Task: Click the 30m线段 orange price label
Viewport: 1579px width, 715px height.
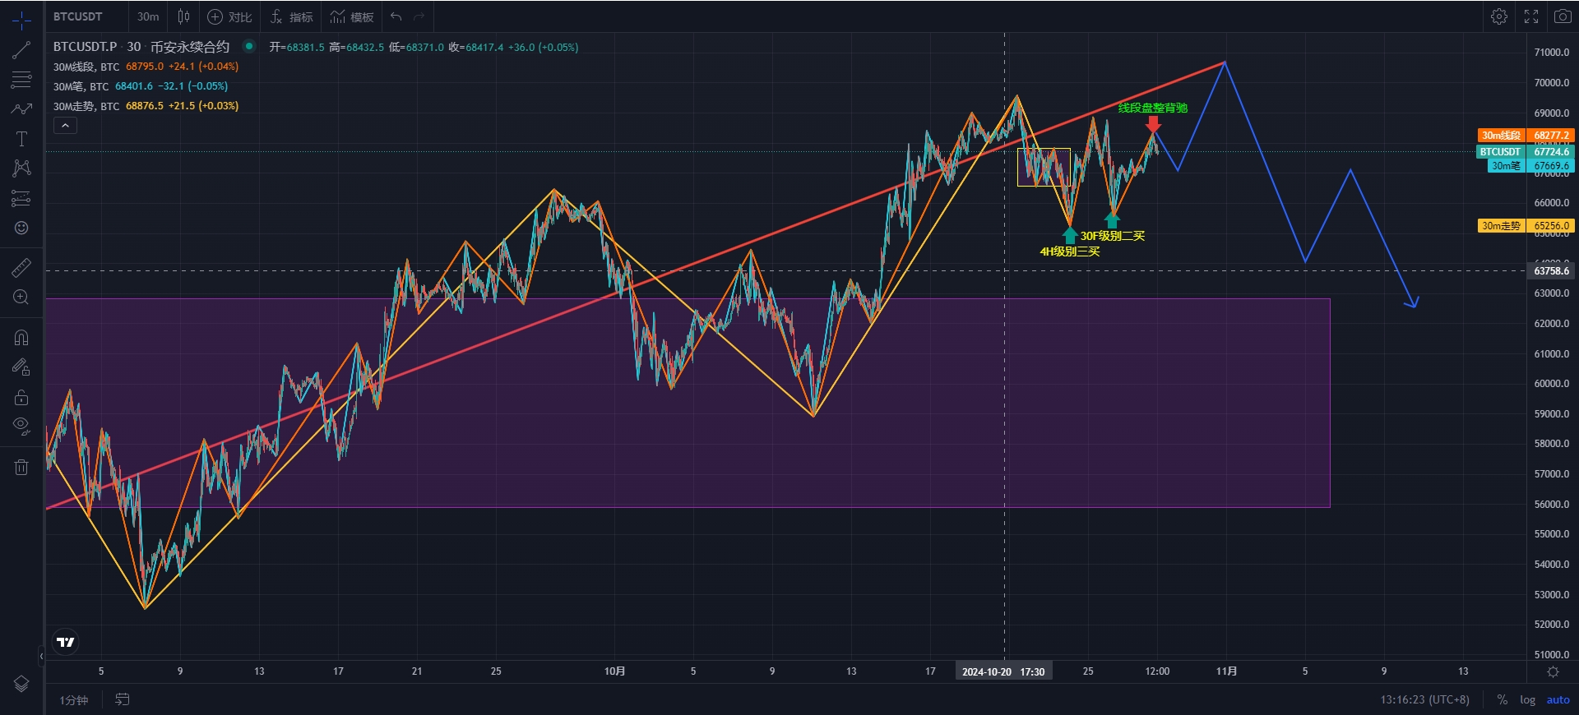Action: coord(1501,135)
